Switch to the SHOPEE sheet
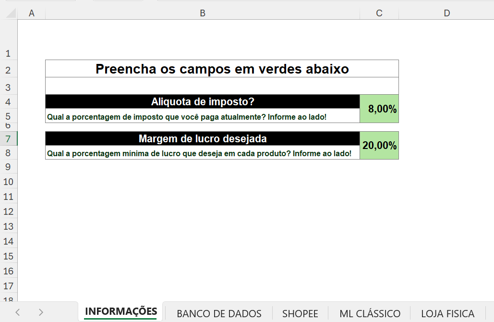The image size is (494, 322). coord(300,313)
